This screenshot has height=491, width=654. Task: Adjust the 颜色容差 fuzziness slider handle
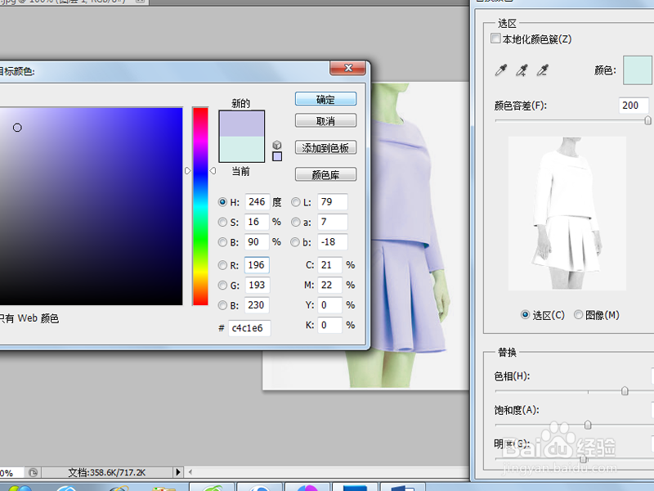(647, 120)
